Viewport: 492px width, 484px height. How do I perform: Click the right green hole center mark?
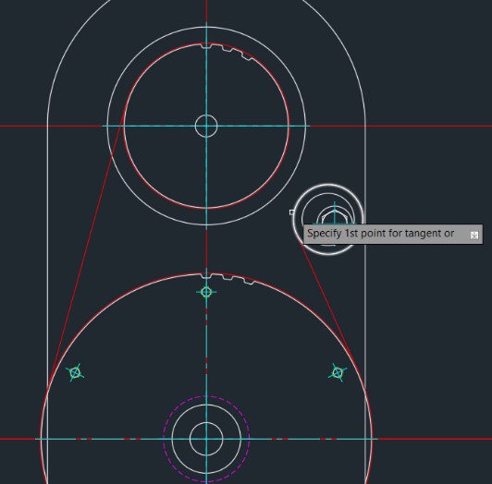338,373
